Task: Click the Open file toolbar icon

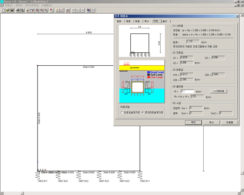Action: 7,10
